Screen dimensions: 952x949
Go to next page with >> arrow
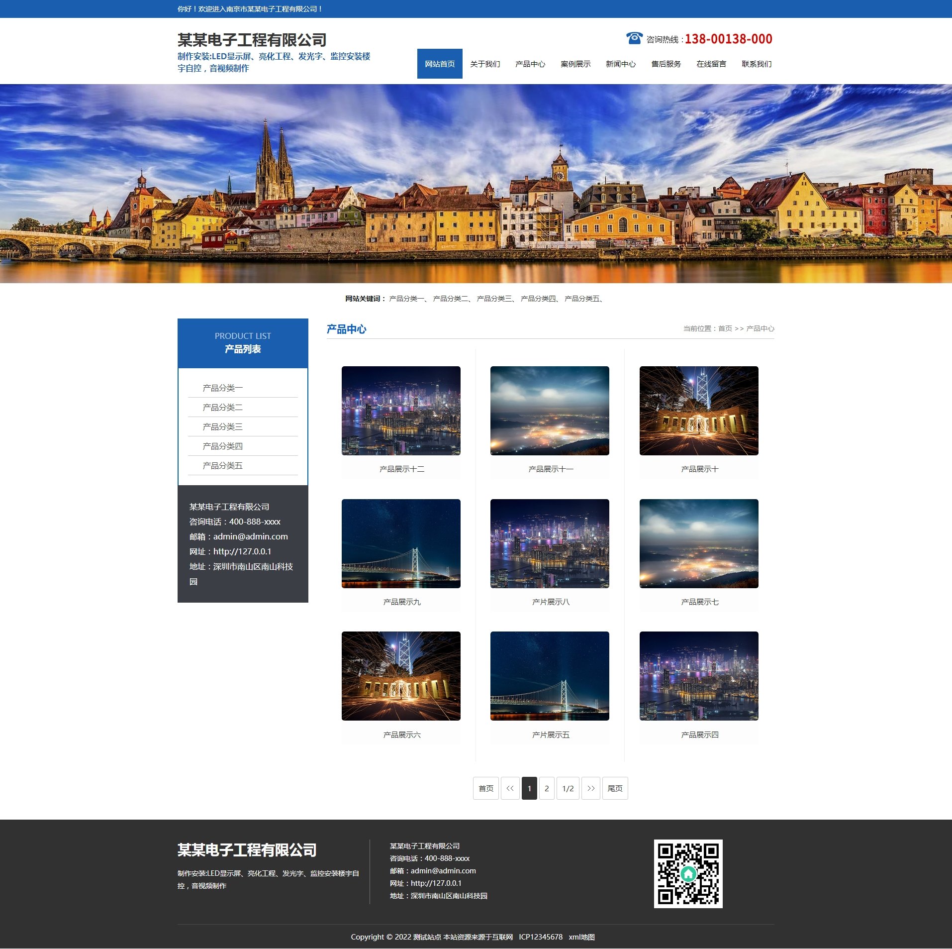[x=590, y=788]
